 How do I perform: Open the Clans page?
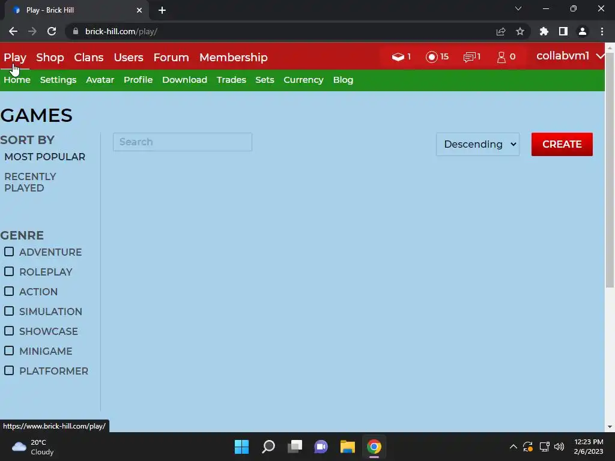pos(89,58)
